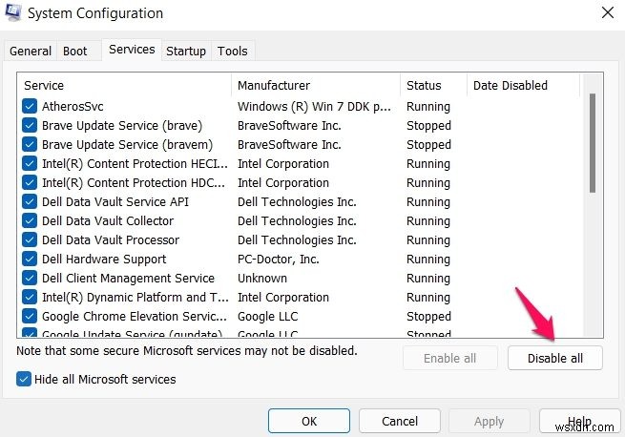Uncheck the AtherosSvc service checkbox
Screen dimensions: 625x437
coord(30,107)
